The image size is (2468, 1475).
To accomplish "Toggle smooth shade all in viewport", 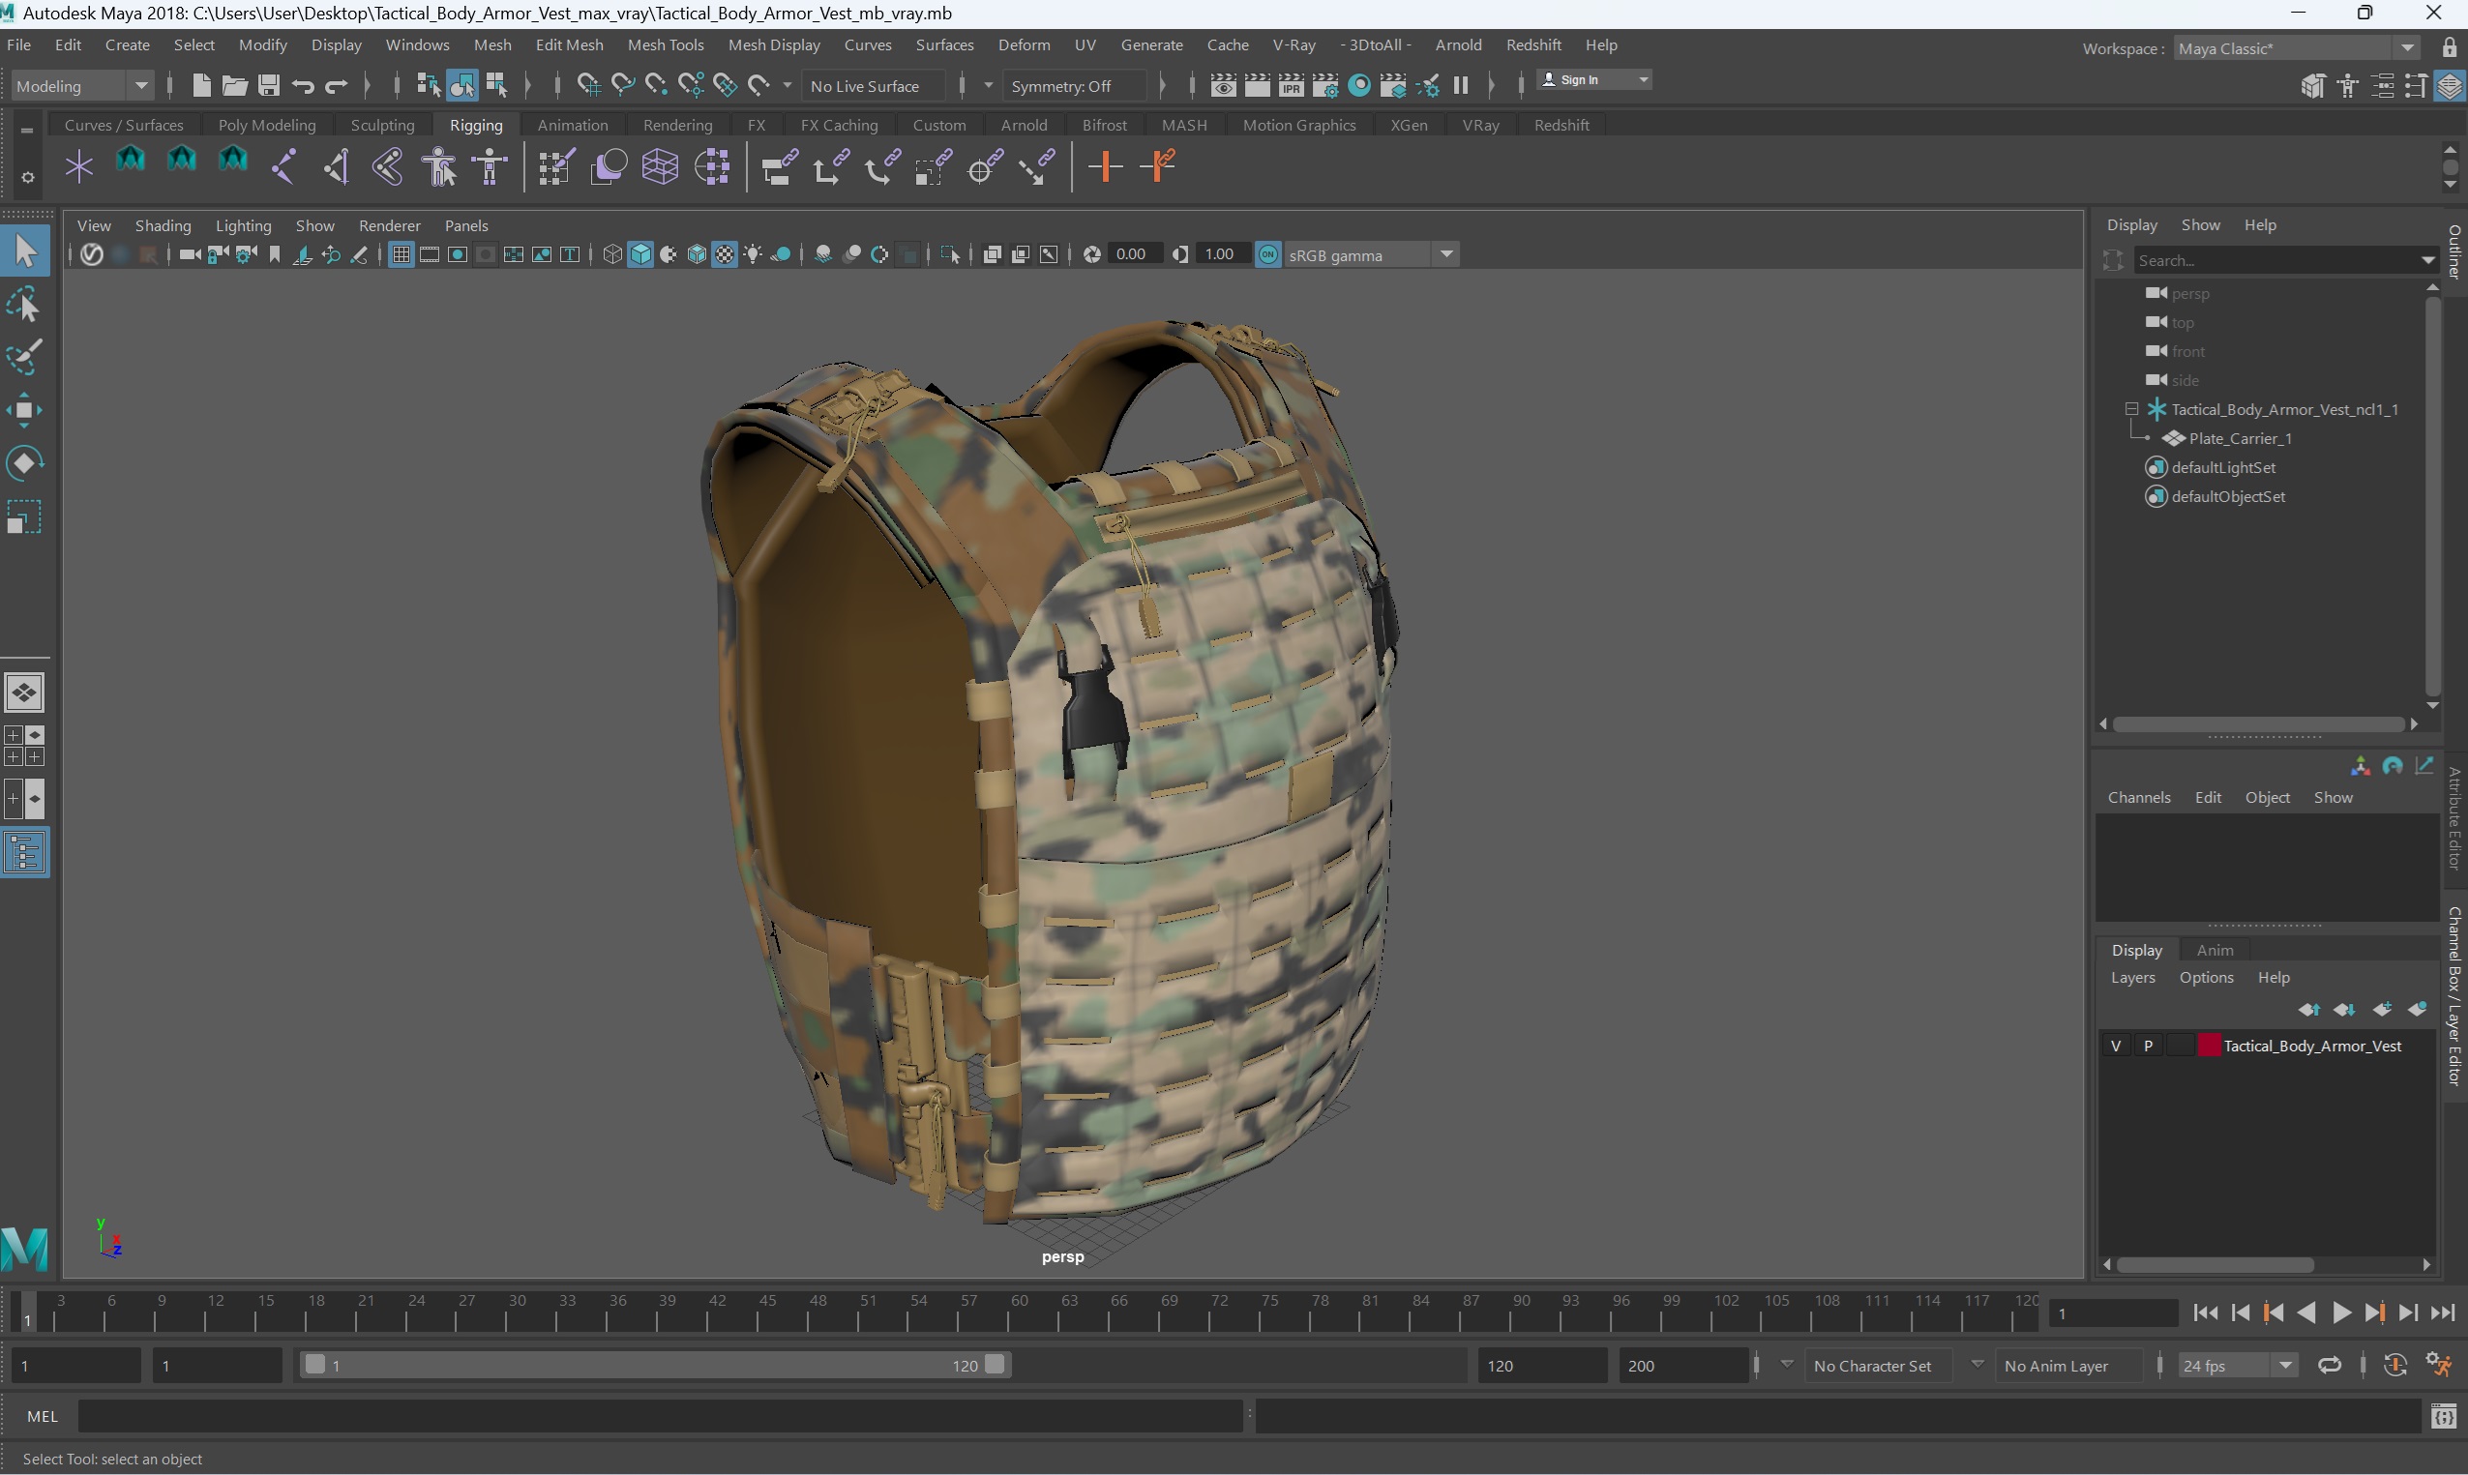I will pyautogui.click(x=641, y=255).
